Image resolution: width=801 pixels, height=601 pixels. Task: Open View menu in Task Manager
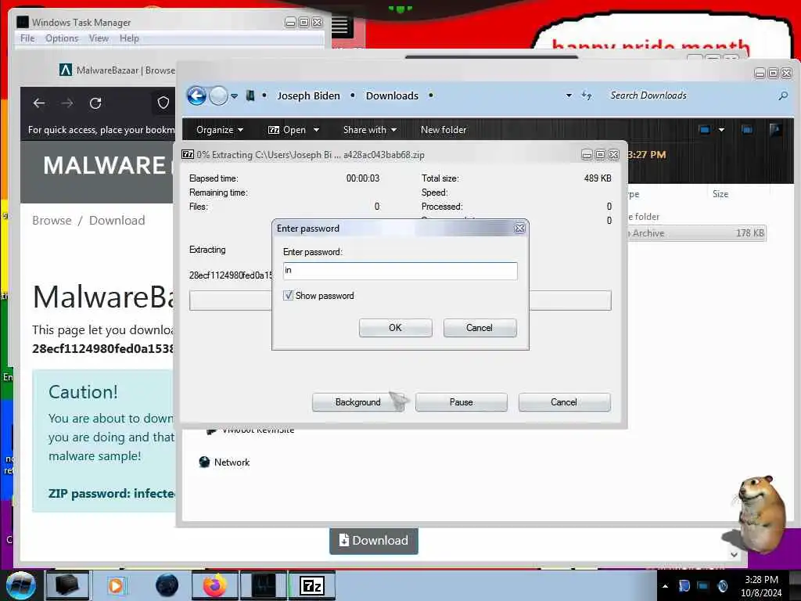[99, 38]
